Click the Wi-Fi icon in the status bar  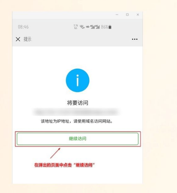coord(82,27)
